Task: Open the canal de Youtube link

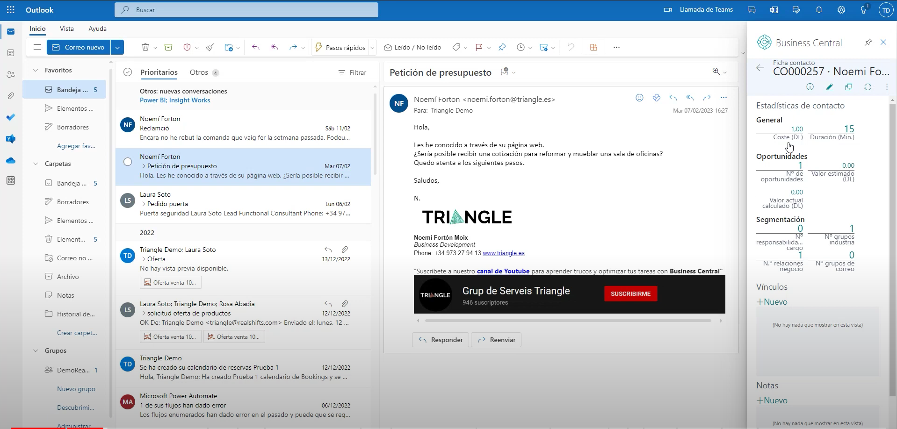Action: [503, 271]
